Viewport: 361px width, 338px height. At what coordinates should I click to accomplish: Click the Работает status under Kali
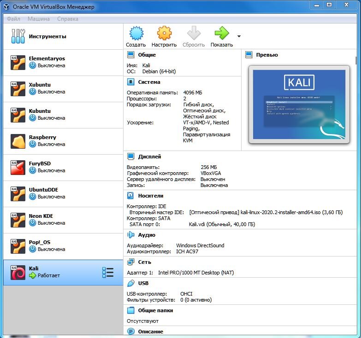[x=48, y=275]
